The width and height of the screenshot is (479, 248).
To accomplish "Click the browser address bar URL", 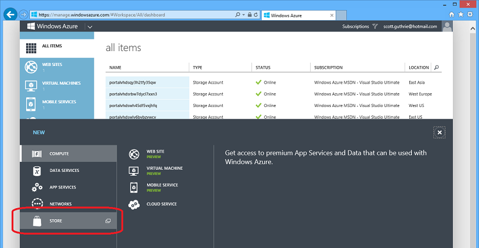I will (102, 15).
